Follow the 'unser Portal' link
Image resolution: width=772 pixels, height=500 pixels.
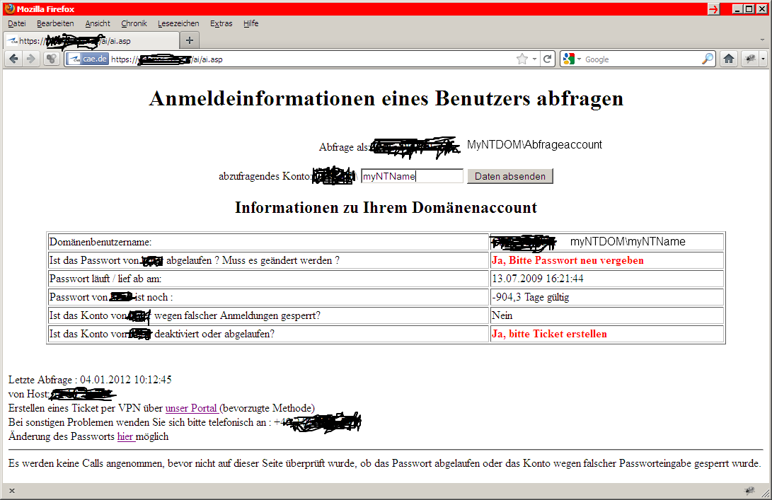tap(191, 408)
